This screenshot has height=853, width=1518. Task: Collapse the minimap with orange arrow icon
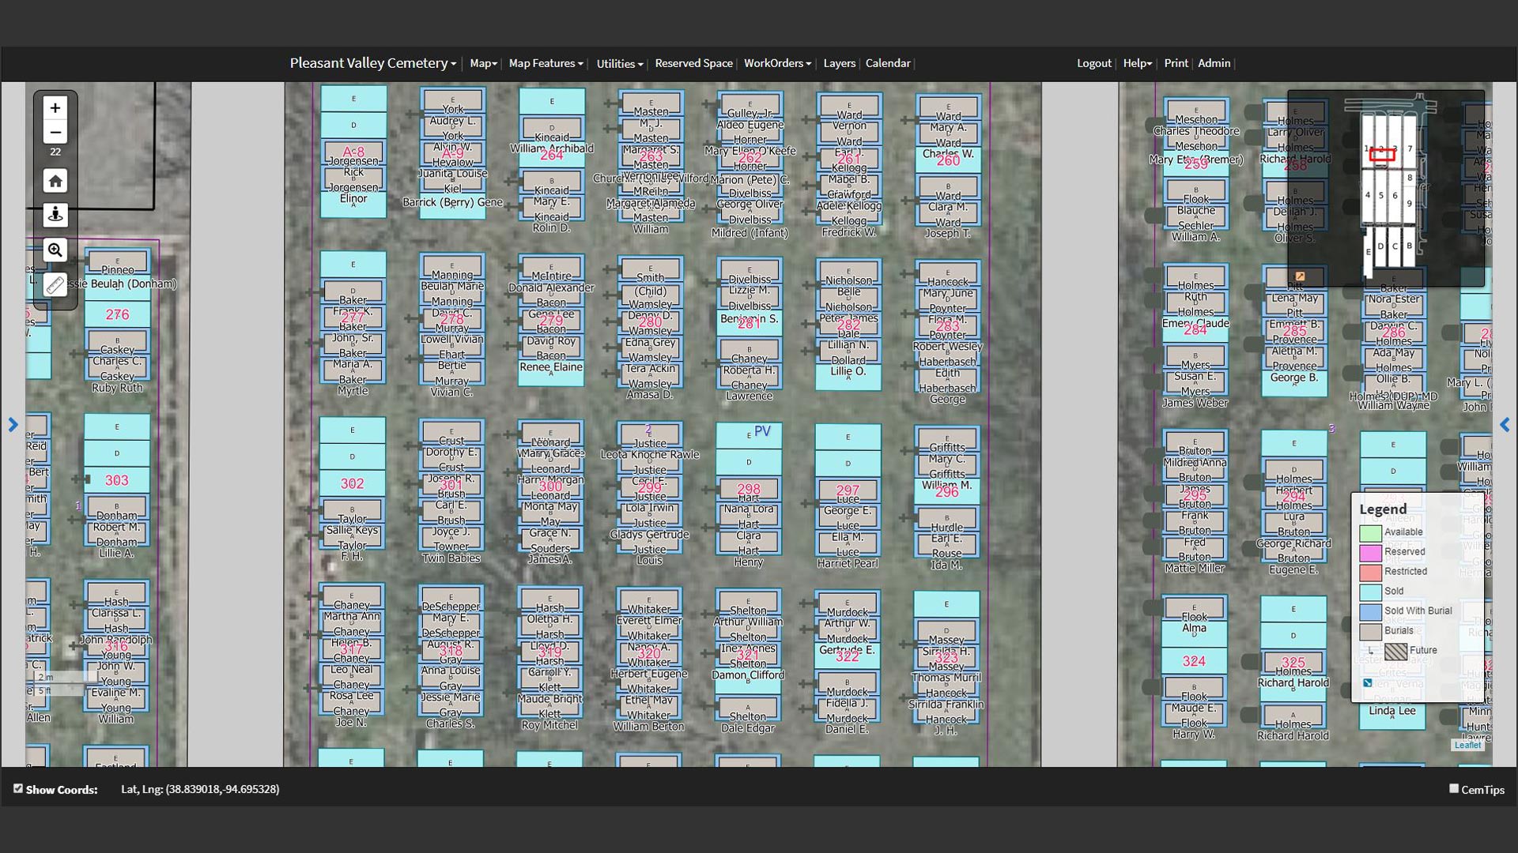click(1300, 276)
